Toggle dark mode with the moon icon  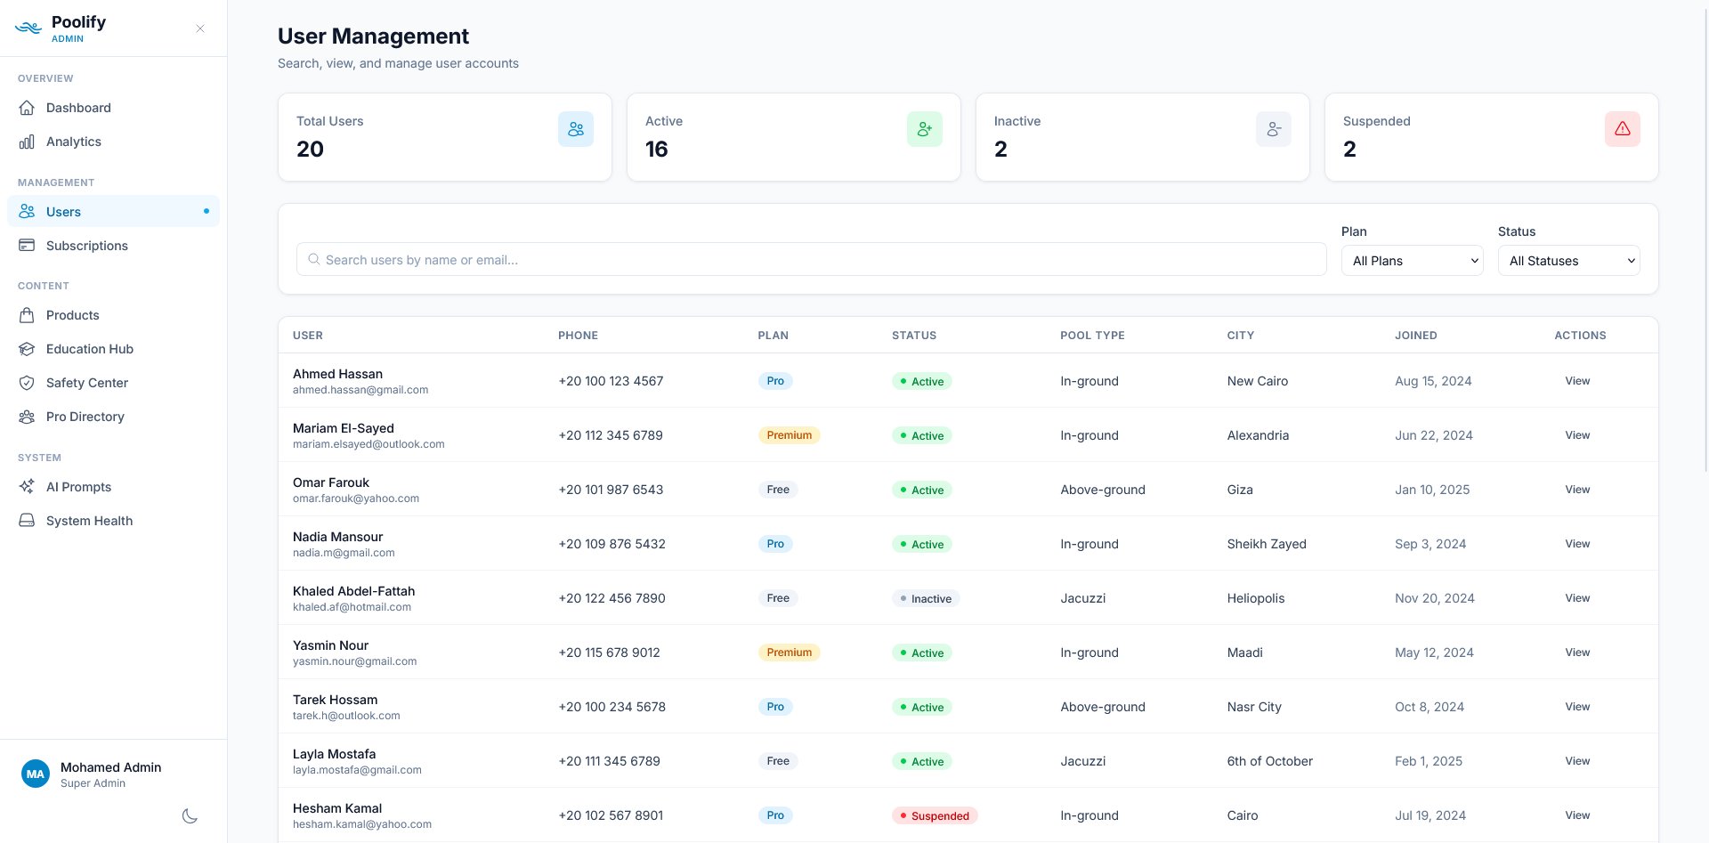pos(190,815)
